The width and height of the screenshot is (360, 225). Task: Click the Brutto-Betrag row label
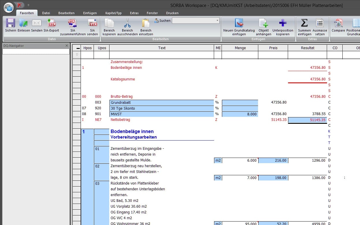122,97
